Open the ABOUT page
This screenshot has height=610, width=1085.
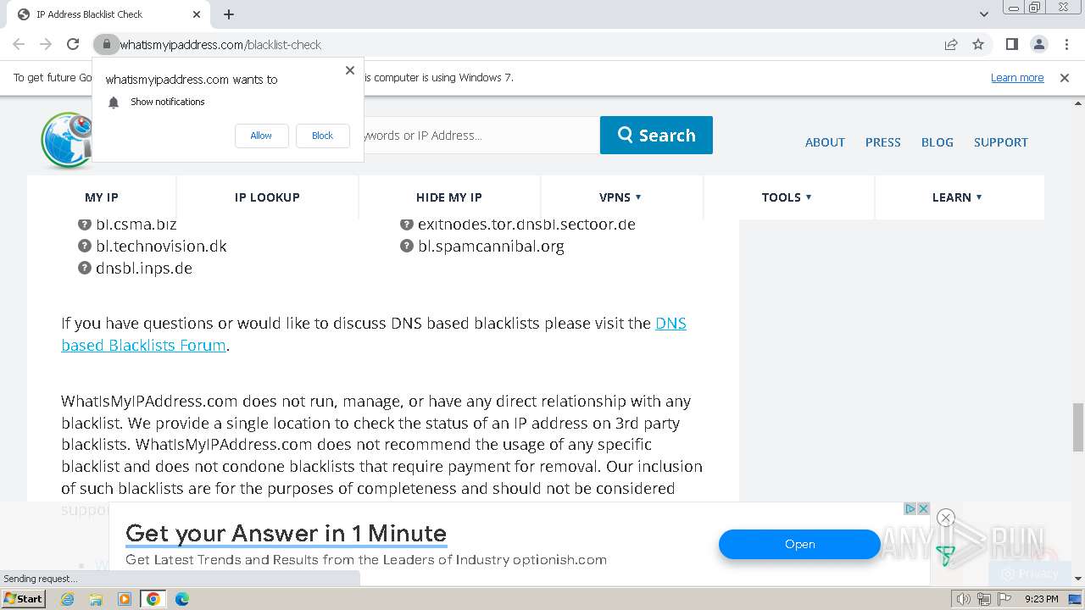click(825, 142)
